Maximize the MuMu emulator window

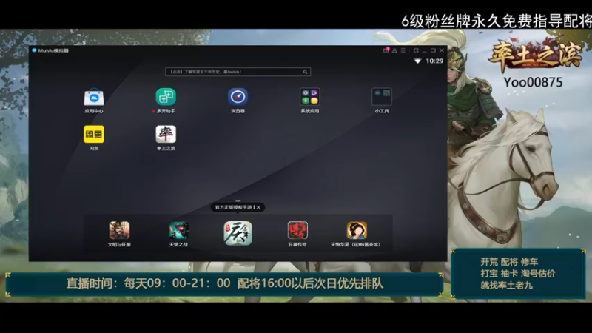pyautogui.click(x=433, y=50)
